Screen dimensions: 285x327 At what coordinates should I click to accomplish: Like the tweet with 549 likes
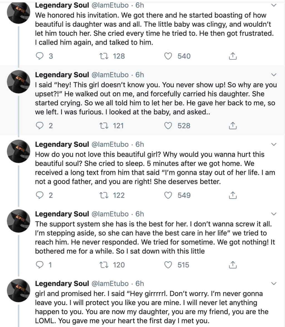168,195
